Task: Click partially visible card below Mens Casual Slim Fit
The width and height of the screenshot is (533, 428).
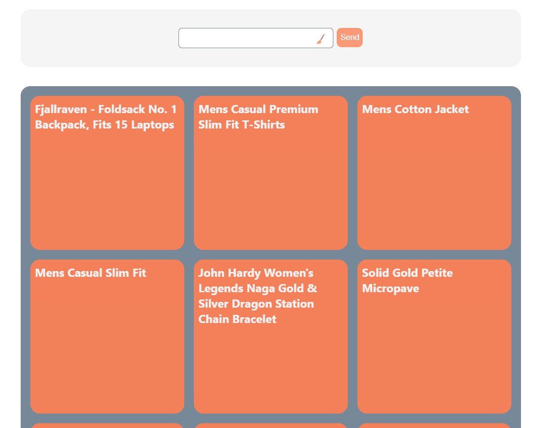Action: 107,426
